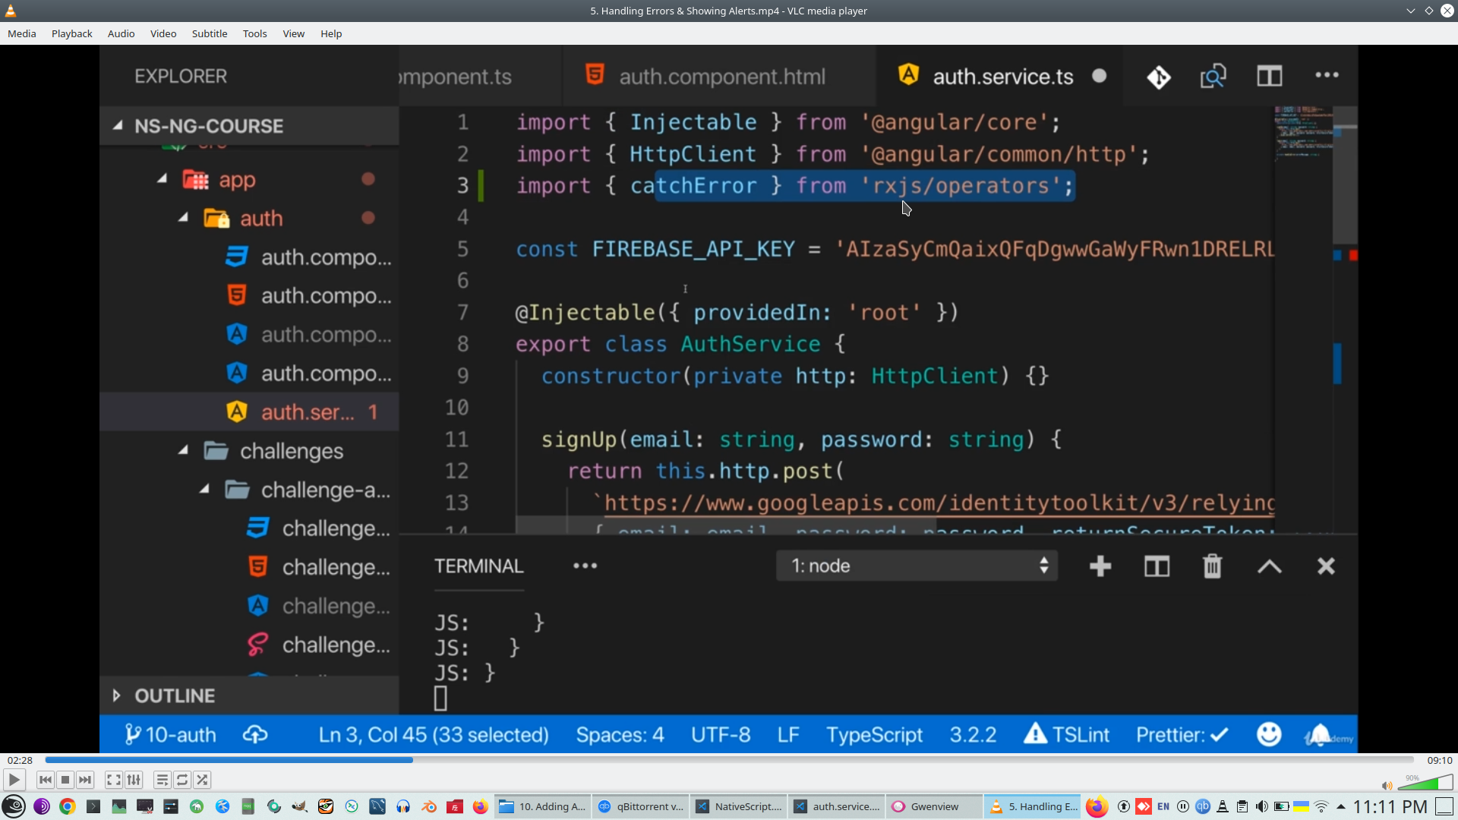The image size is (1458, 820).
Task: Toggle fullscreen video mode
Action: click(x=113, y=780)
